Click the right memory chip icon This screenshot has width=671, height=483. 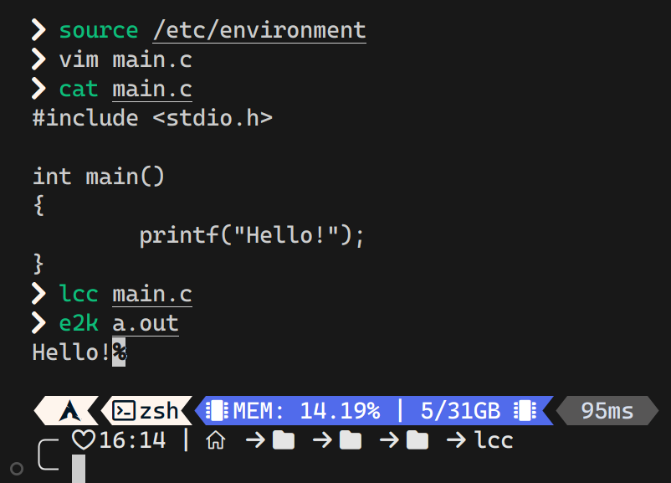(x=525, y=411)
